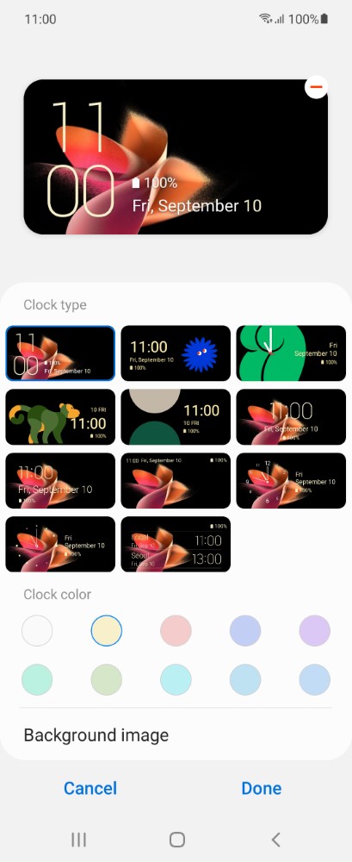Image resolution: width=352 pixels, height=862 pixels.
Task: Select the mint green clock color
Action: [x=37, y=679]
